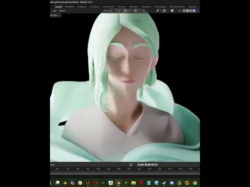This screenshot has height=187, width=250.
Task: Open the object type visibility dropdown
Action: [x=158, y=11]
